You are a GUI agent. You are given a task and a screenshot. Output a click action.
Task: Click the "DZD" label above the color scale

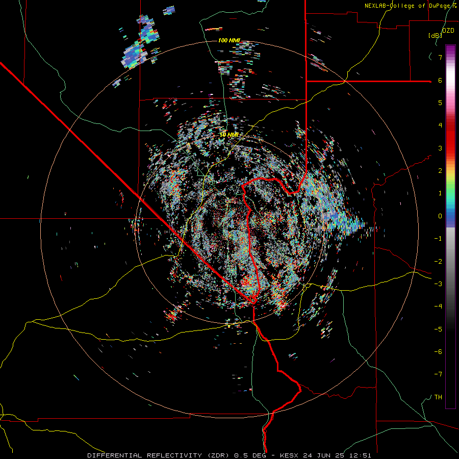[448, 31]
